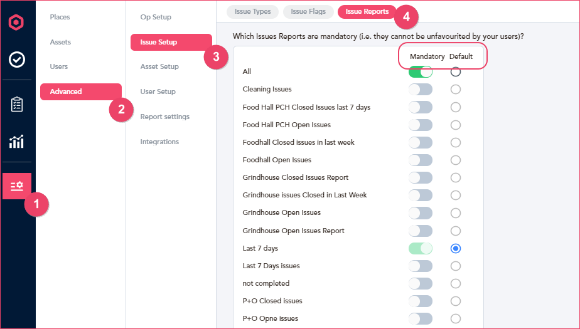Viewport: 580px width, 329px height.
Task: Open the Issue Reports tab
Action: (367, 11)
